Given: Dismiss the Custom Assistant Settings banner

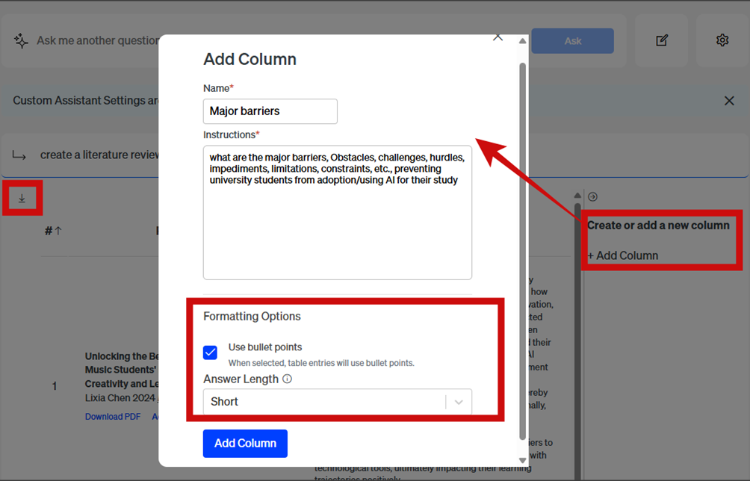Looking at the screenshot, I should (729, 101).
